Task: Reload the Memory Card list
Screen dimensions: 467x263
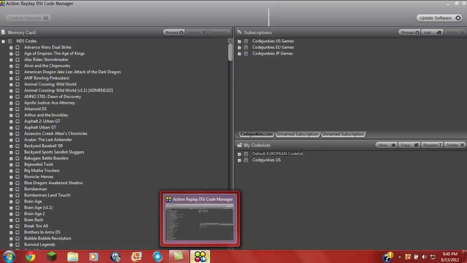Action: click(x=174, y=33)
